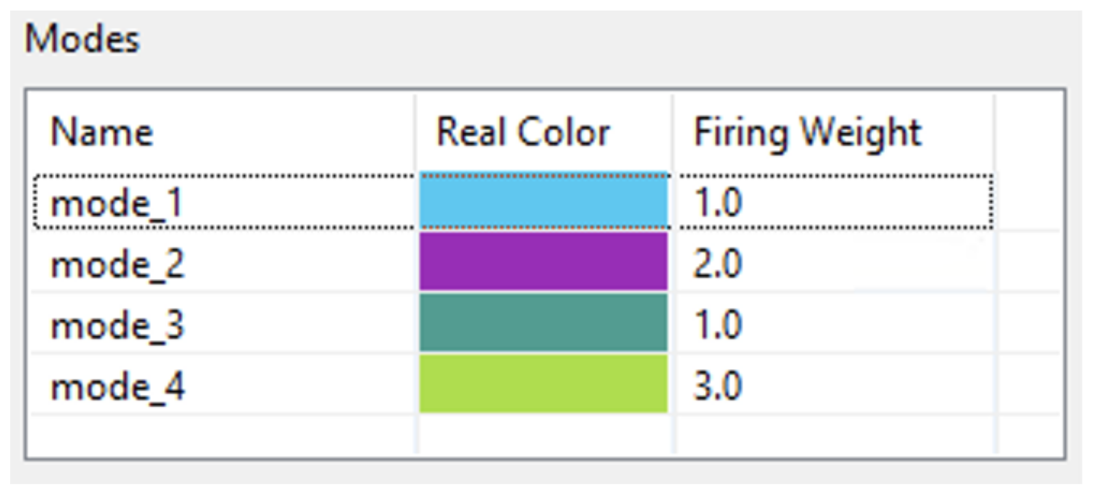Click mode_1 firing weight value 1.0
The height and width of the screenshot is (493, 1093).
point(718,203)
